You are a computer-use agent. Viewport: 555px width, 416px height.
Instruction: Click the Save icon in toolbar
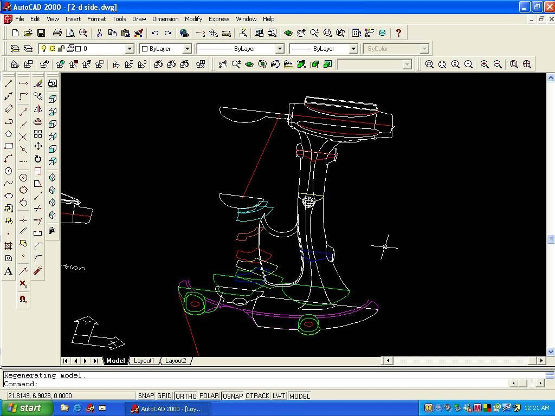tap(41, 33)
